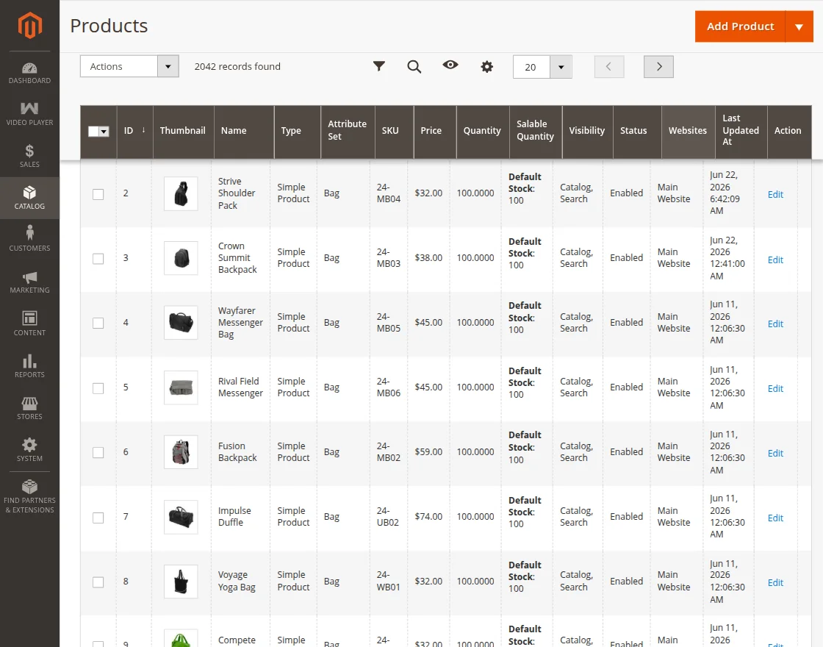
Task: Sort by the Price column header
Action: 435,131
